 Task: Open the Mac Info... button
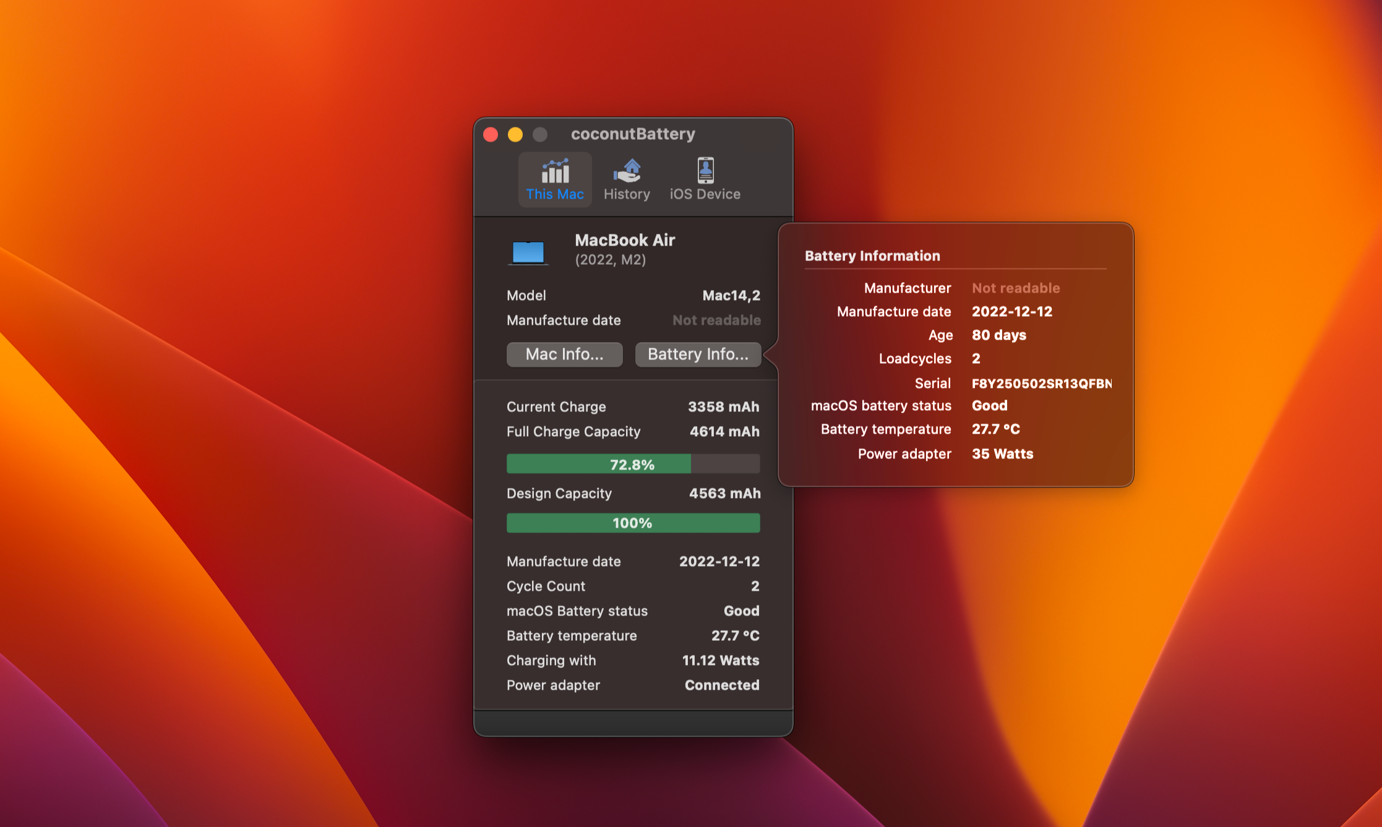(x=564, y=354)
